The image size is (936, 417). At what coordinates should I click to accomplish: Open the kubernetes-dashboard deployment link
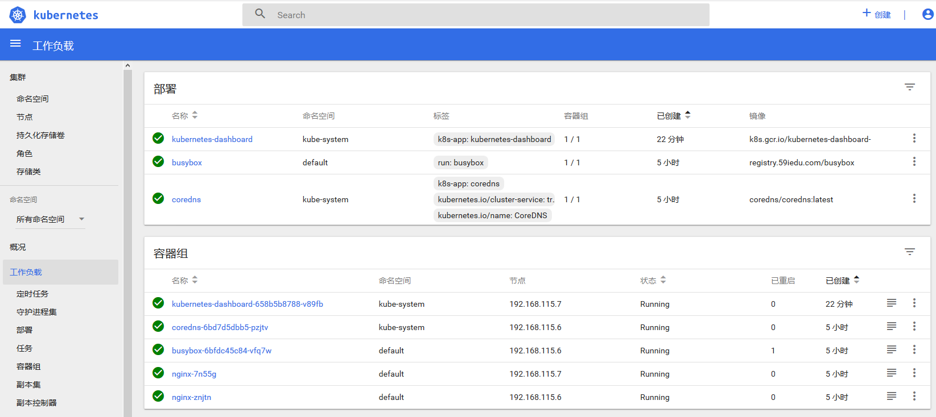click(212, 139)
